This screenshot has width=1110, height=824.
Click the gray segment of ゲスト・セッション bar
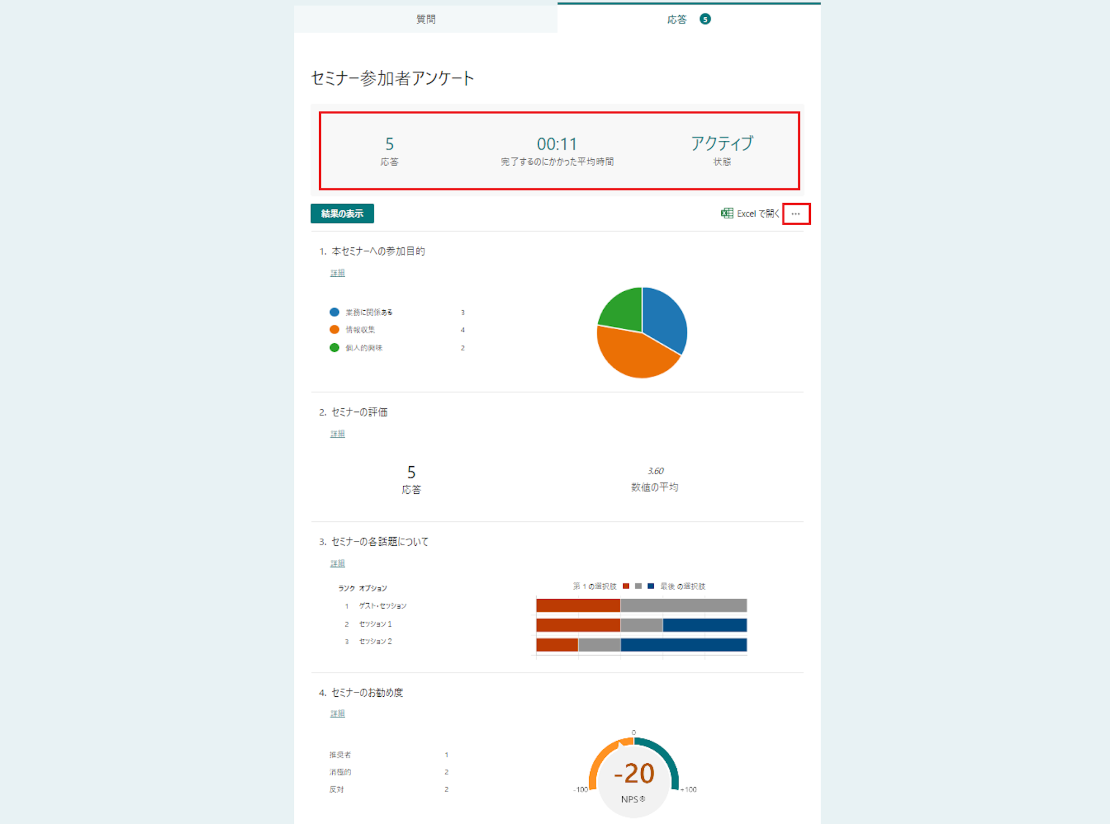683,605
